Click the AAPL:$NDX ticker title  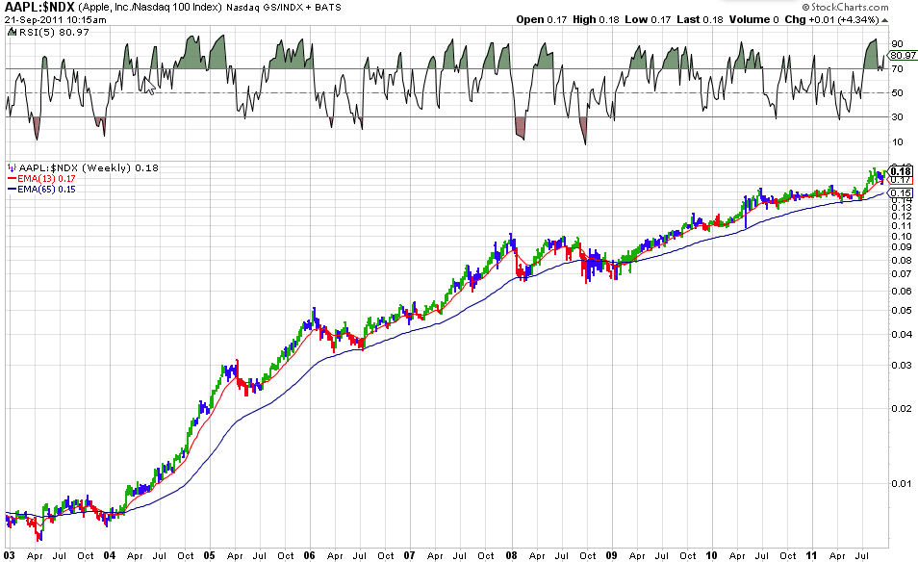tap(39, 7)
